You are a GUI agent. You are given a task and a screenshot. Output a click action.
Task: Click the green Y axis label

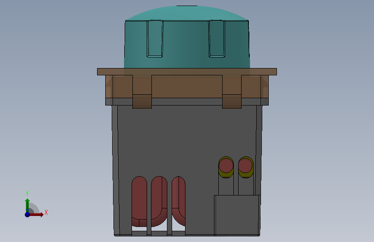click(x=27, y=194)
